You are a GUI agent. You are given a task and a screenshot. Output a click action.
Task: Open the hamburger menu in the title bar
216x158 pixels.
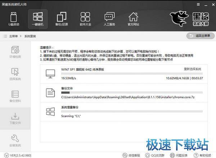tap(198, 5)
